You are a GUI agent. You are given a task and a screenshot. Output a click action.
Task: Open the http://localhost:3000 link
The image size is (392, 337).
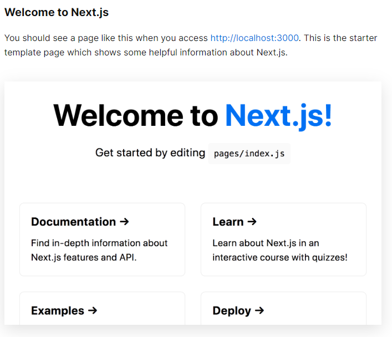point(254,38)
